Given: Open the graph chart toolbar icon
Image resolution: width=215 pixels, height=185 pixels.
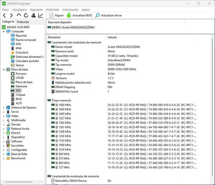Looking at the screenshot, I should click(x=40, y=15).
